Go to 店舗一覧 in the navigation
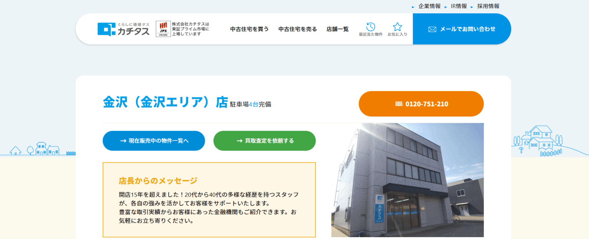The height and width of the screenshot is (239, 589). pyautogui.click(x=337, y=29)
